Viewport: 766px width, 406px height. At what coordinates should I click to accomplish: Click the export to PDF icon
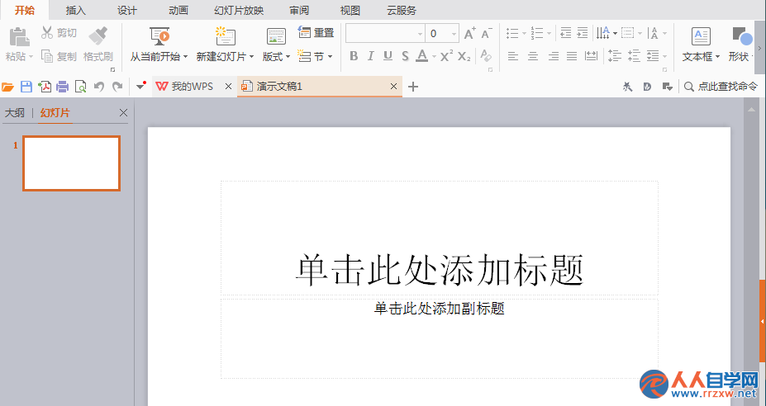[x=45, y=87]
